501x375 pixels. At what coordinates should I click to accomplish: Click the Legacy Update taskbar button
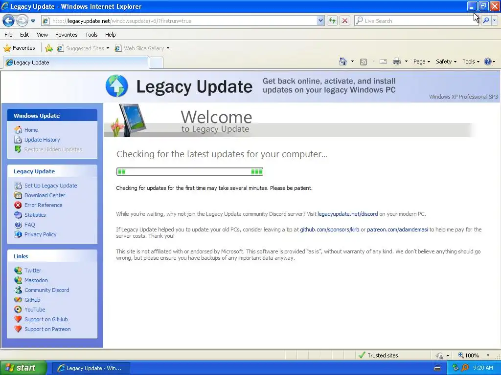(x=91, y=368)
